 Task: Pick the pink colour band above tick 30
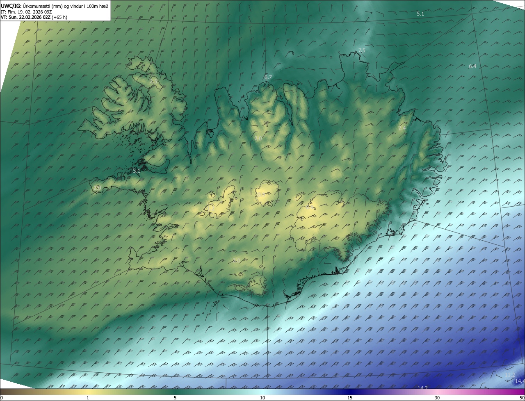point(437,392)
